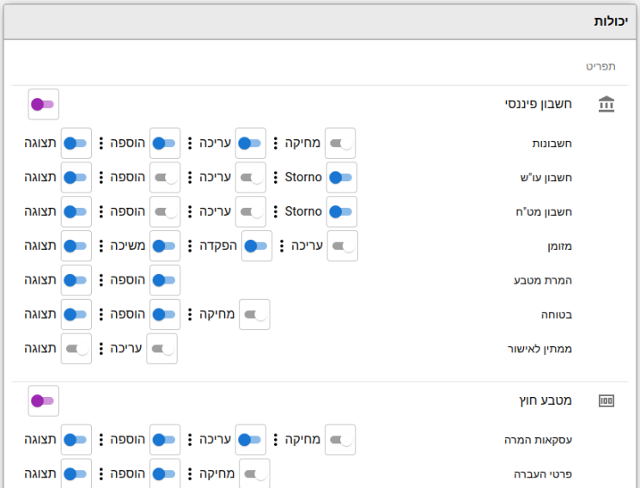Disable Storno for חשבון עו"ש
Viewport: 640px width, 488px height.
[342, 178]
